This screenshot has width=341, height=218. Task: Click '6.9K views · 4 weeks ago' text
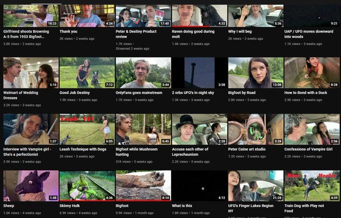coord(78,213)
